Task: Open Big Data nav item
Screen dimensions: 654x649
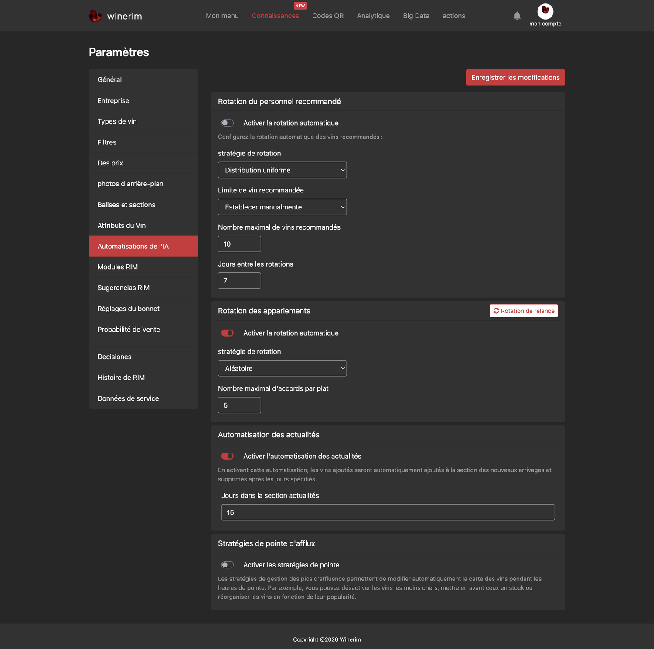Action: 416,16
